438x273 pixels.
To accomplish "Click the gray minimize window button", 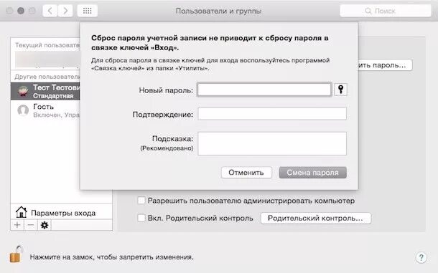I will click(21, 11).
